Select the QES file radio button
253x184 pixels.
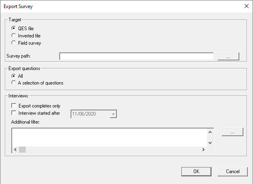click(x=14, y=28)
